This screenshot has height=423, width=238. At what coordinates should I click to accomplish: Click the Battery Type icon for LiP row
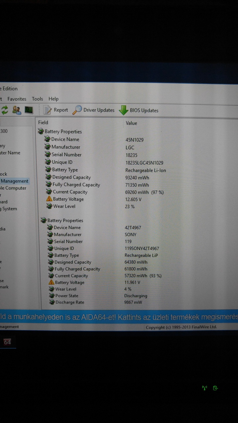(51, 255)
